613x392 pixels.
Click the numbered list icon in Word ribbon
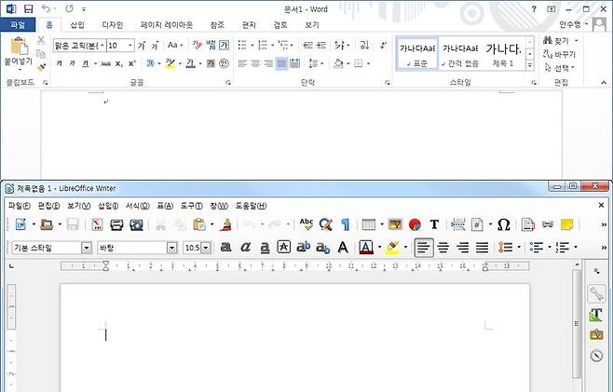click(x=263, y=46)
